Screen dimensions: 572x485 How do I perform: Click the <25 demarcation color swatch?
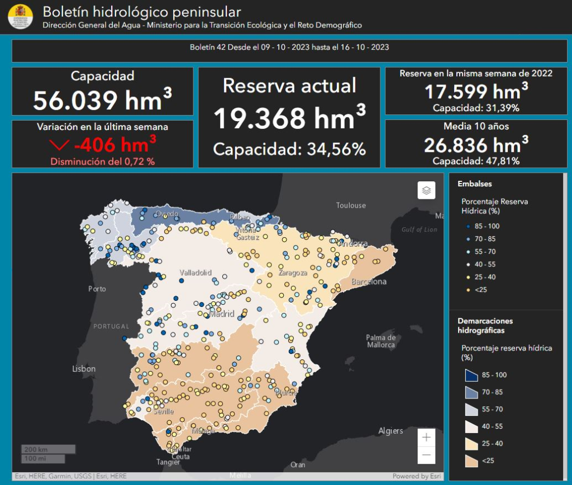click(471, 460)
